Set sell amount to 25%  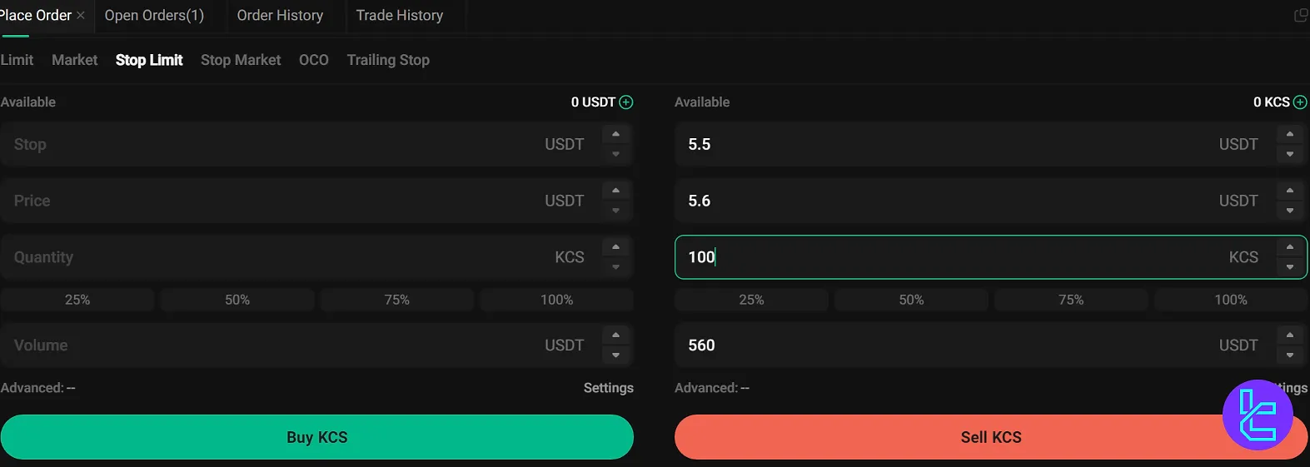[x=751, y=300]
